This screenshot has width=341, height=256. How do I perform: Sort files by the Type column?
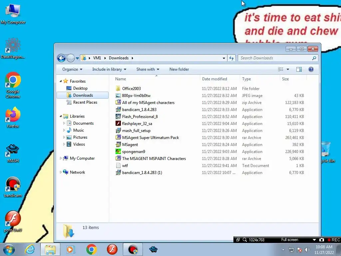coord(246,79)
